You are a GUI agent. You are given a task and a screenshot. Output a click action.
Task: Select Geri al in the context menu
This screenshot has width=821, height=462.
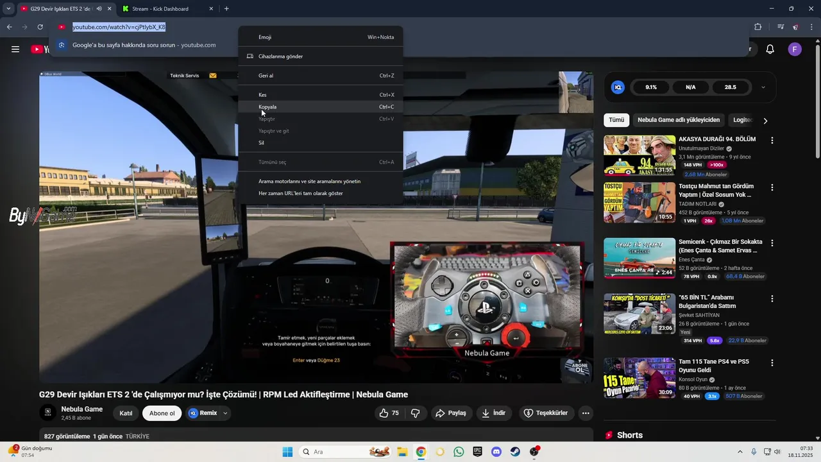tap(321, 76)
